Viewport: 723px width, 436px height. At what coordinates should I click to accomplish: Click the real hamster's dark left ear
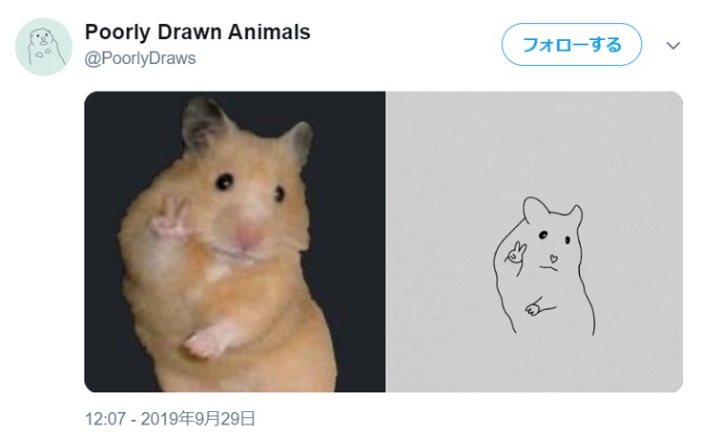point(204,123)
